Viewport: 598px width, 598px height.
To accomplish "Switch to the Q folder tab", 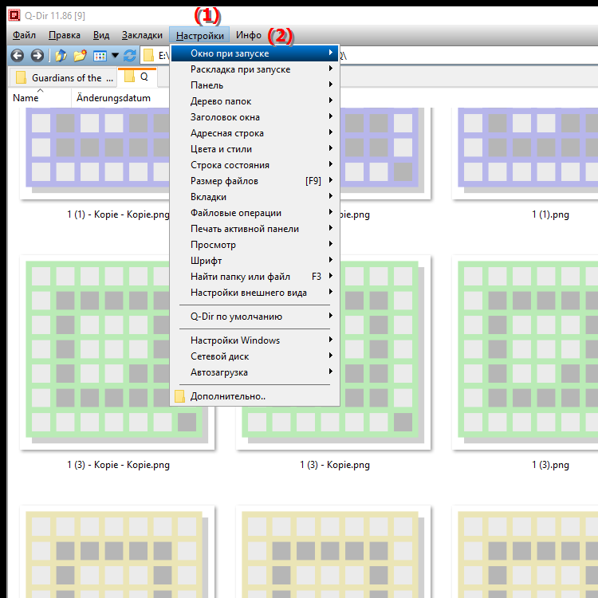I will point(137,77).
